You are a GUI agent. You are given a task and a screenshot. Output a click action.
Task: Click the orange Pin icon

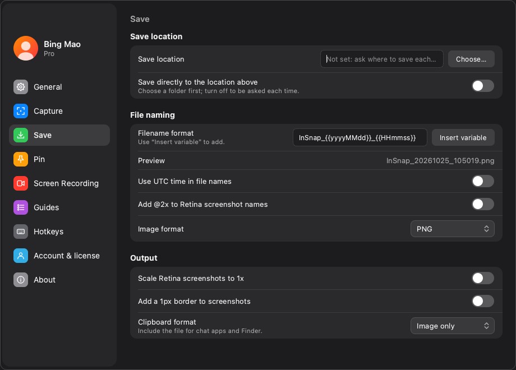(x=21, y=159)
